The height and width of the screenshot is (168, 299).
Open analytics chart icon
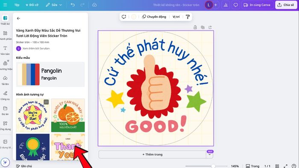226,5
